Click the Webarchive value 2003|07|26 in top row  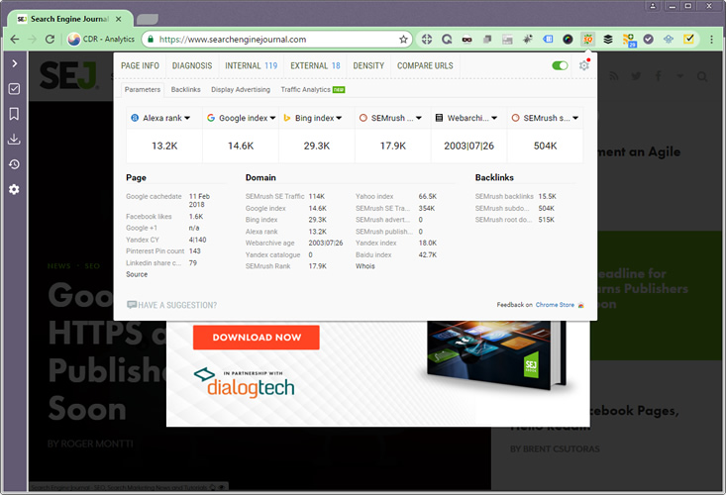pos(469,147)
